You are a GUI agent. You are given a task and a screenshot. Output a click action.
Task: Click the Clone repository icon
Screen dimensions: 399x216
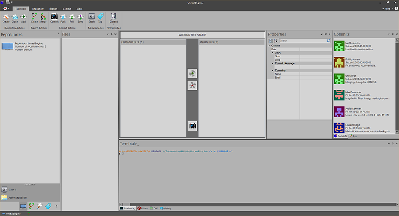pos(15,17)
